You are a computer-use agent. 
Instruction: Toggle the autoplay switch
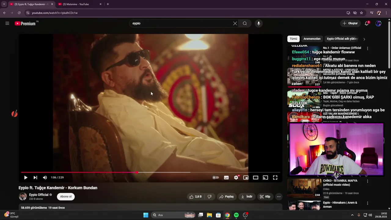pos(216,178)
